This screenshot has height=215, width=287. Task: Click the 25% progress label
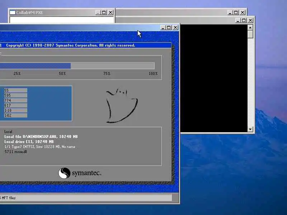tap(17, 74)
